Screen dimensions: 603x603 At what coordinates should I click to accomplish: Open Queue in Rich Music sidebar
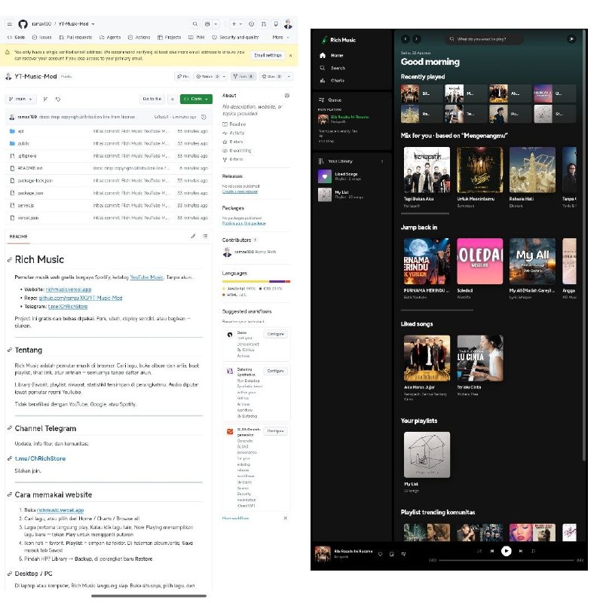(x=330, y=100)
